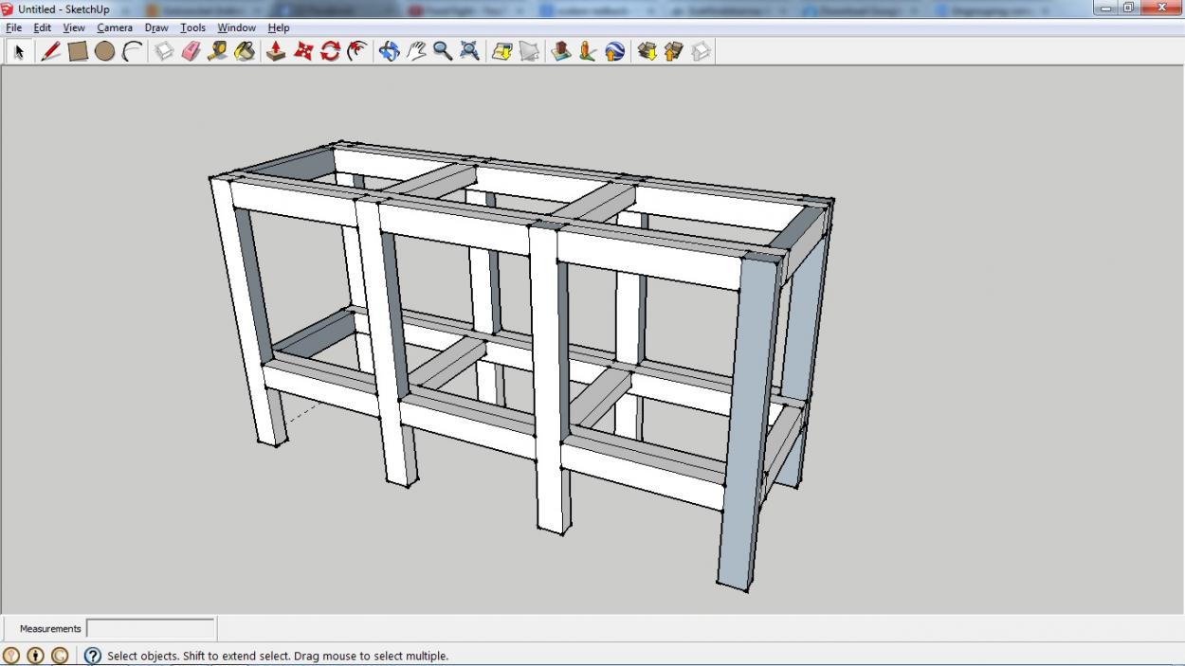Pick the Line pencil tool

(x=50, y=51)
